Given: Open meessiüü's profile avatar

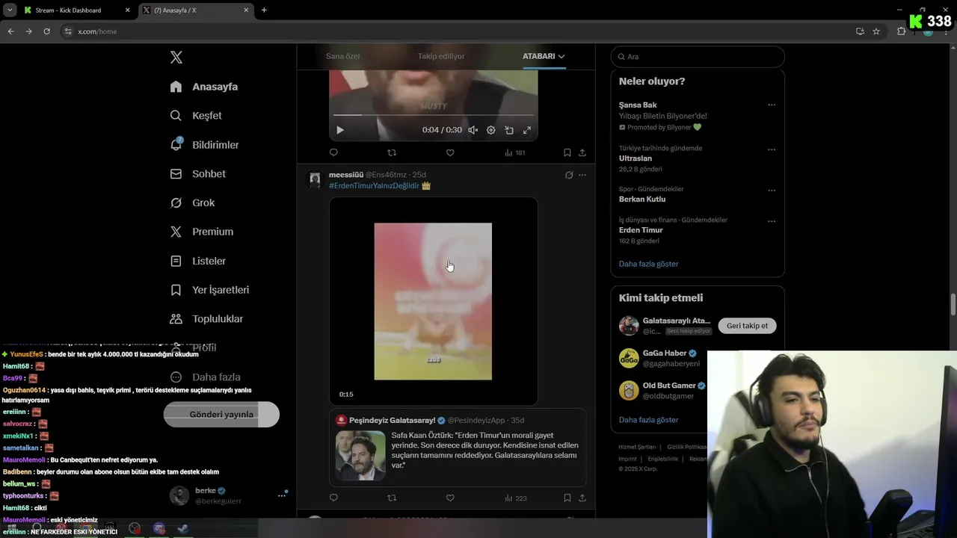Looking at the screenshot, I should coord(315,179).
